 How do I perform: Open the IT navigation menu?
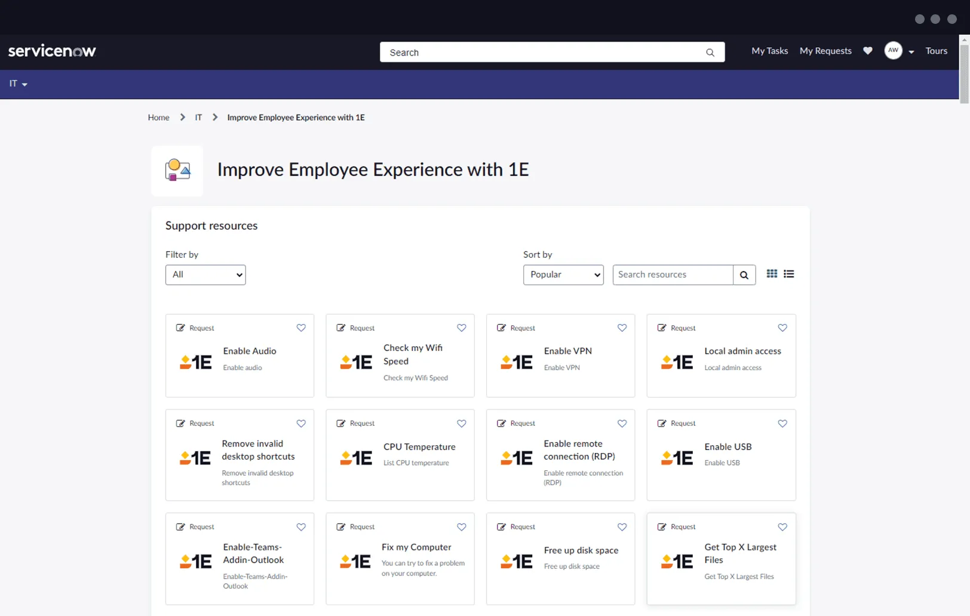17,84
